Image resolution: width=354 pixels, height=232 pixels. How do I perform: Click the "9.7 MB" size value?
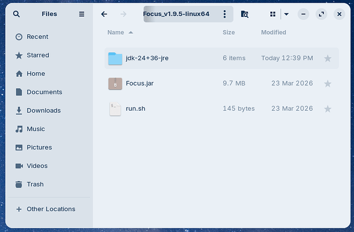tap(234, 83)
